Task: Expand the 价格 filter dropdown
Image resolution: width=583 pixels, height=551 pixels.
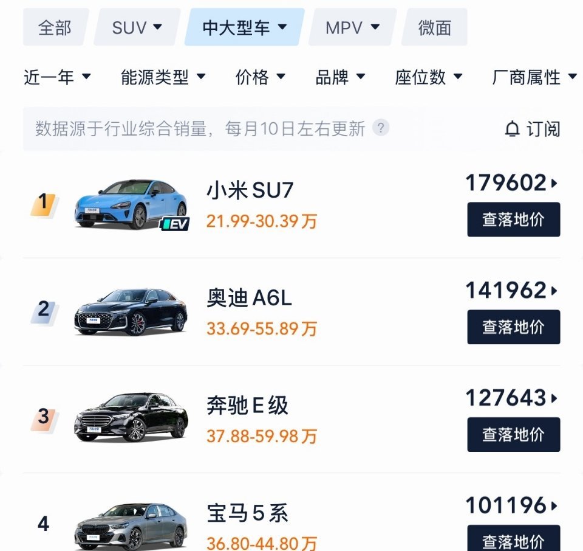Action: 261,77
